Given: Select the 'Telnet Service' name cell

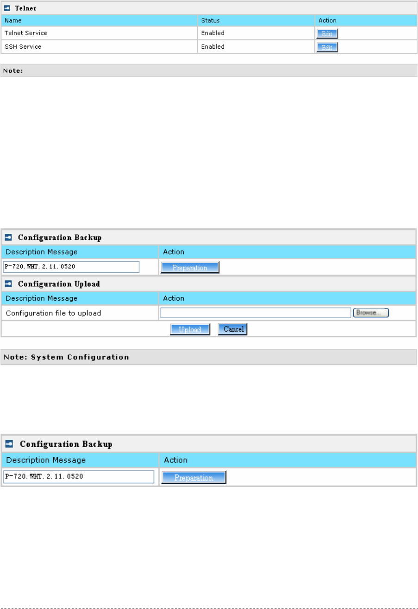Looking at the screenshot, I should click(x=99, y=33).
